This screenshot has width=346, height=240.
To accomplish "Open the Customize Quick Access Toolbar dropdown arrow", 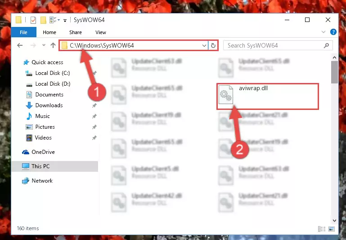I will click(x=65, y=21).
